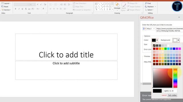This screenshot has width=183, height=102.
Task: Open Change Case menu
Action: (38, 9)
